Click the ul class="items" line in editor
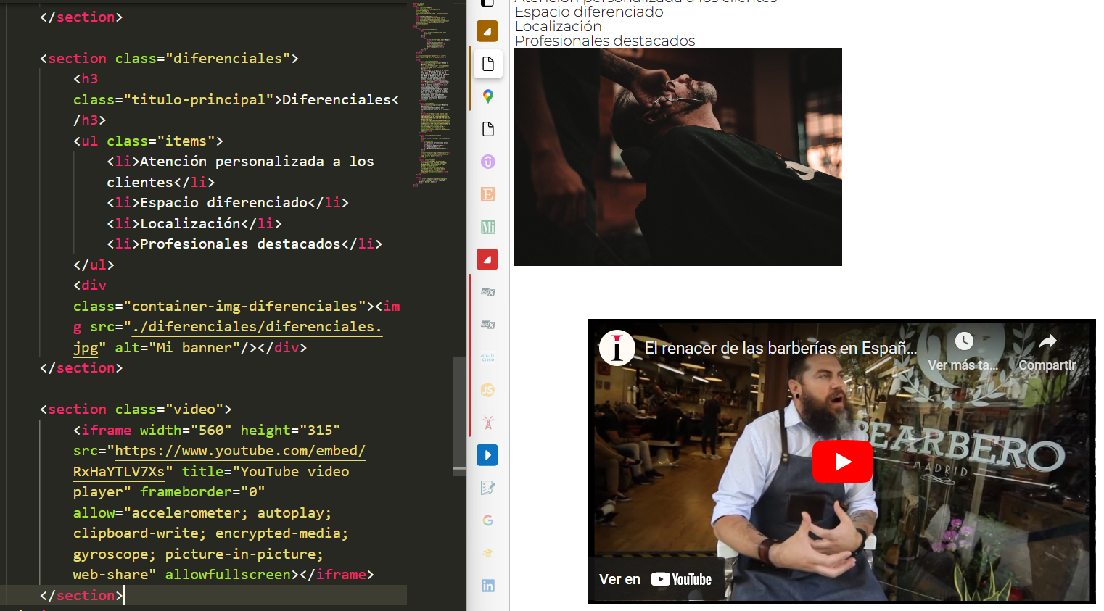This screenshot has width=1104, height=611. click(x=148, y=141)
